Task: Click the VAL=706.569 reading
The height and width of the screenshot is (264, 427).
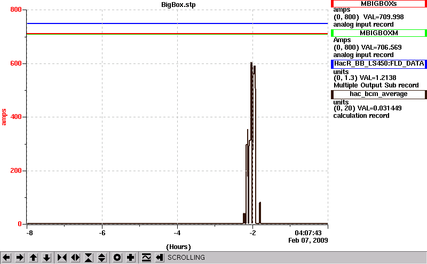Action: point(381,47)
